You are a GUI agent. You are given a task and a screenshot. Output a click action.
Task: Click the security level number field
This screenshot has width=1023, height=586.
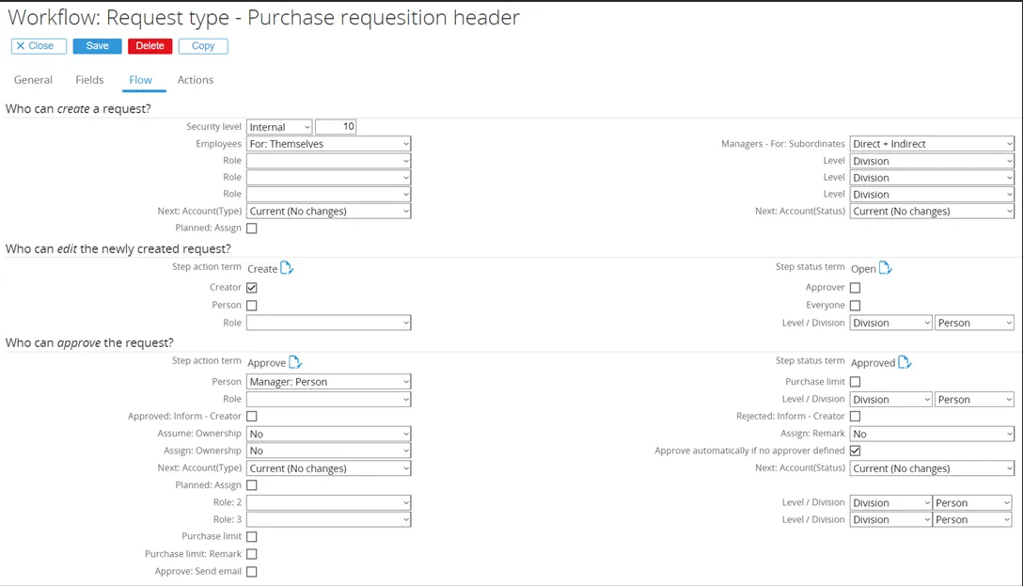pos(336,127)
